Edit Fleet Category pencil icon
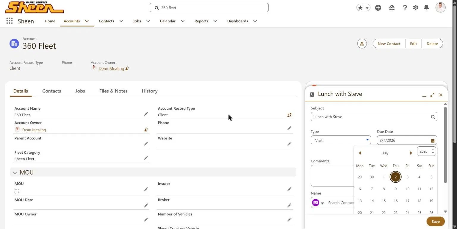The image size is (457, 229). coord(146,158)
